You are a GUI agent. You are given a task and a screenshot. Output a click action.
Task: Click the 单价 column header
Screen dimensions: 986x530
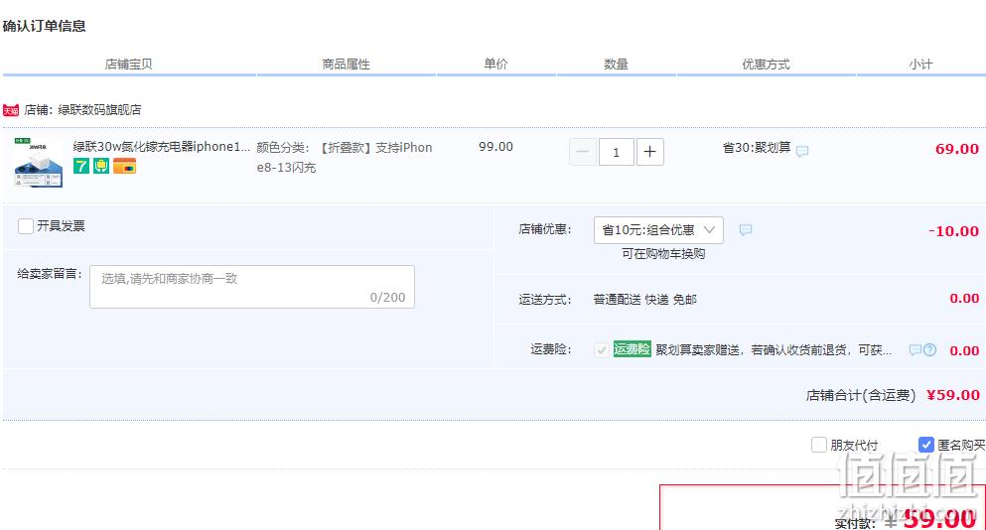[x=495, y=65]
